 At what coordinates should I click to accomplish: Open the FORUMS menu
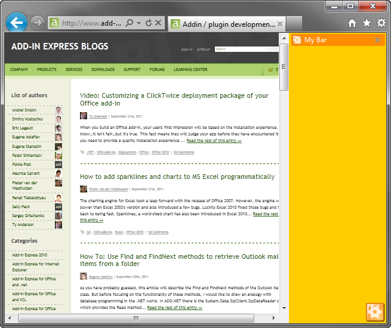(157, 70)
